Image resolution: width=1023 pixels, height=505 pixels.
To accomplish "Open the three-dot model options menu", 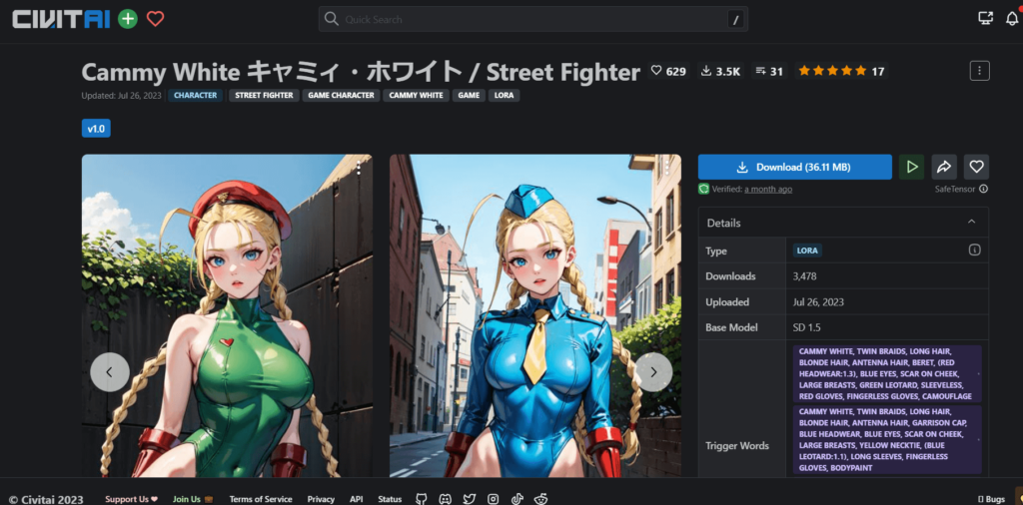I will pos(979,71).
